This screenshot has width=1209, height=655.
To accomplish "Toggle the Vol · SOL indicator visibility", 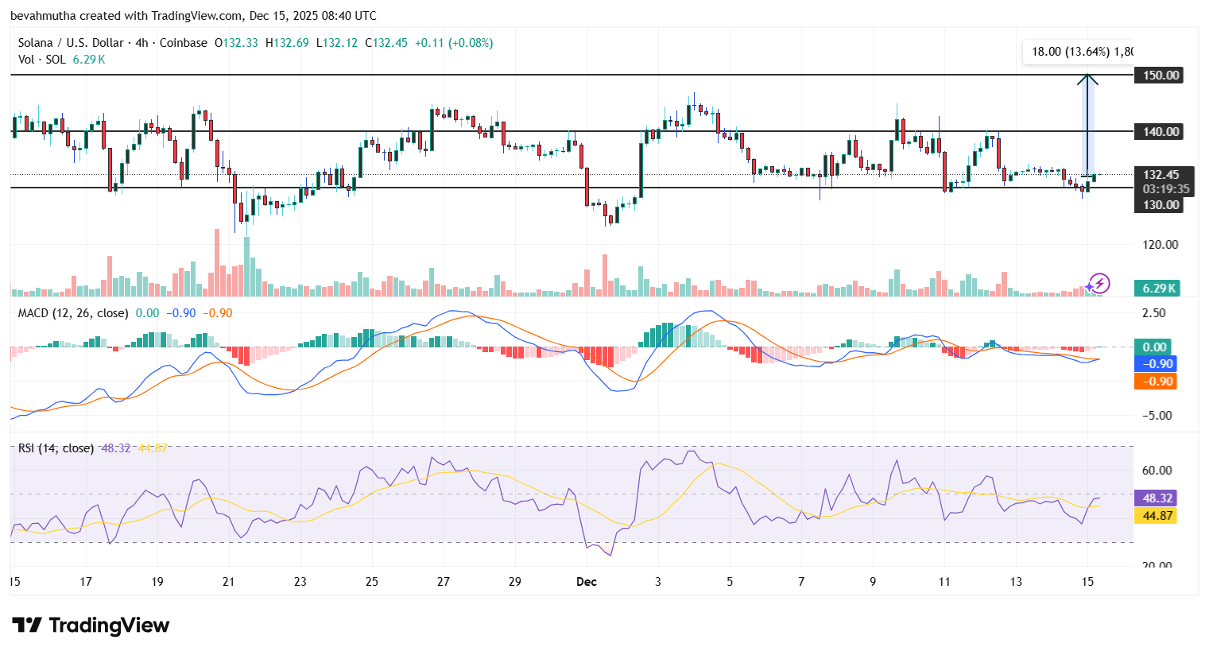I will click(45, 59).
